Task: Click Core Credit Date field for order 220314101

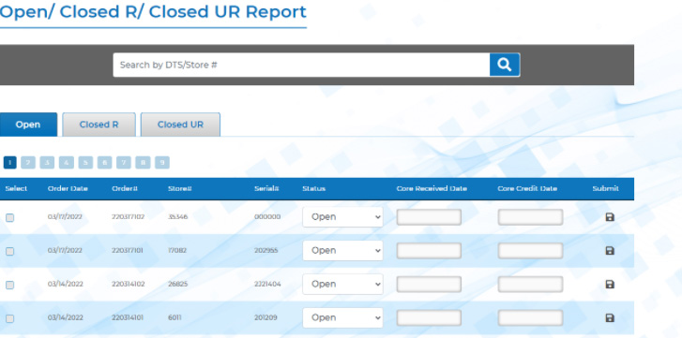Action: 530,318
